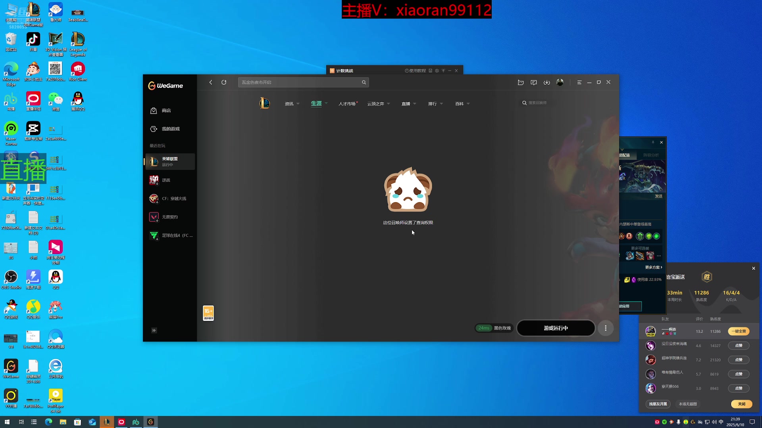Collapse the WeGame sidebar
The height and width of the screenshot is (428, 762).
coord(154,331)
